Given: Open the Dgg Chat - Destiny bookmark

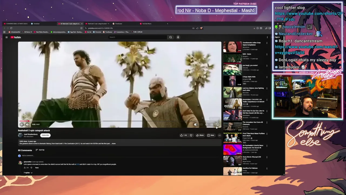Looking at the screenshot, I should click(75, 32).
